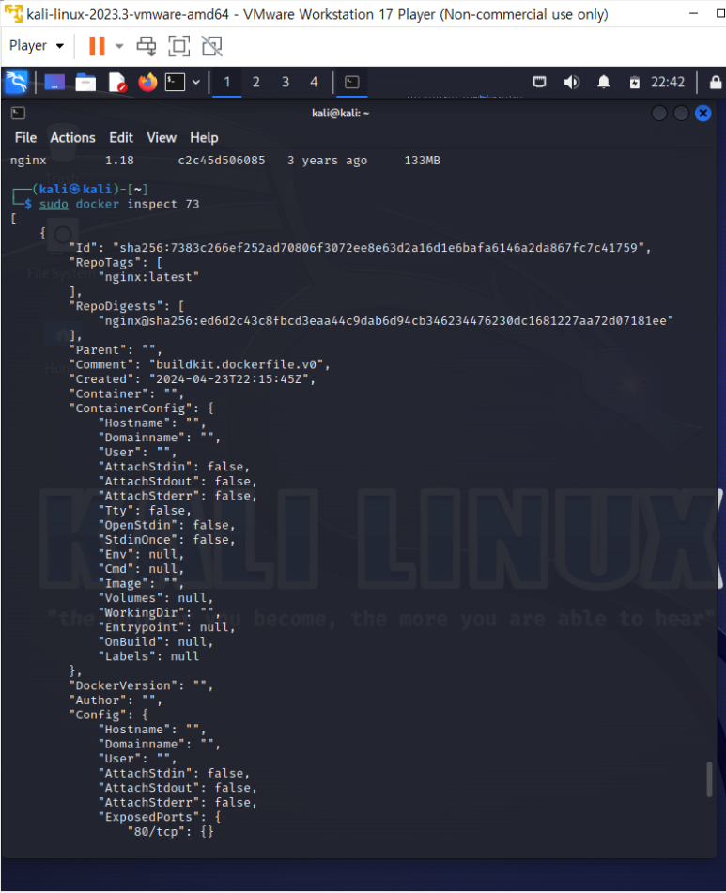Close the kali@kali terminal window
This screenshot has height=893, width=726.
click(703, 114)
